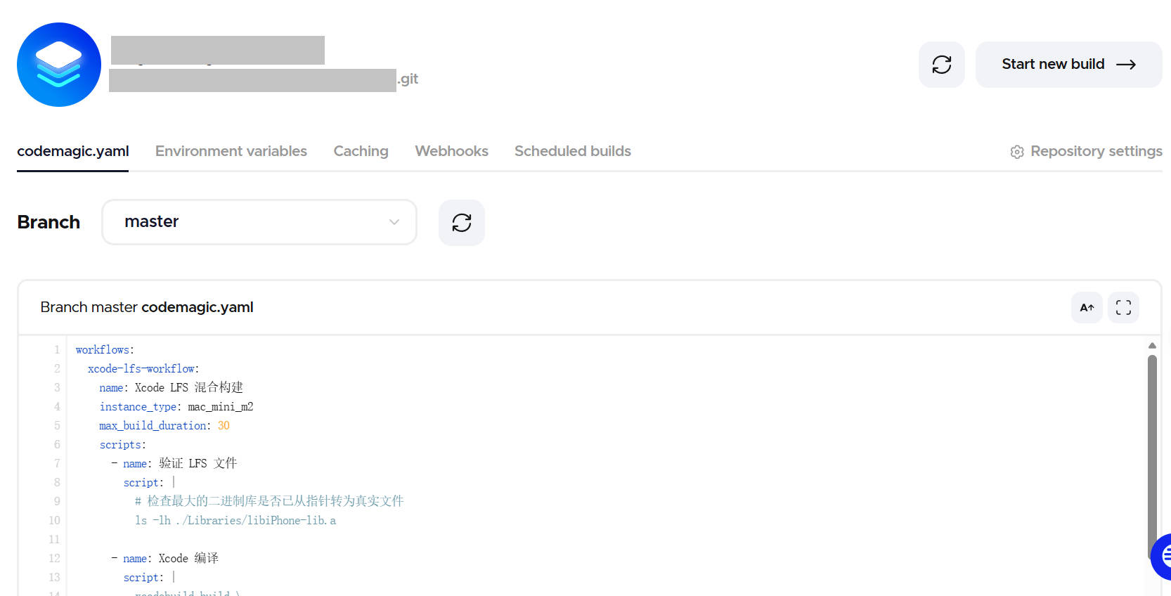Refresh the branch list next to master
Screen dimensions: 1171x596
461,223
